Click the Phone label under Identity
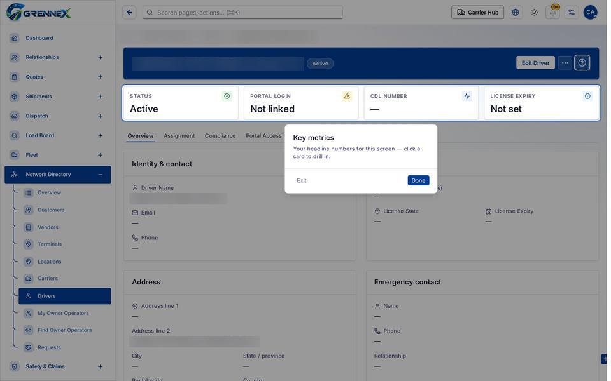This screenshot has height=381, width=611. click(x=150, y=237)
